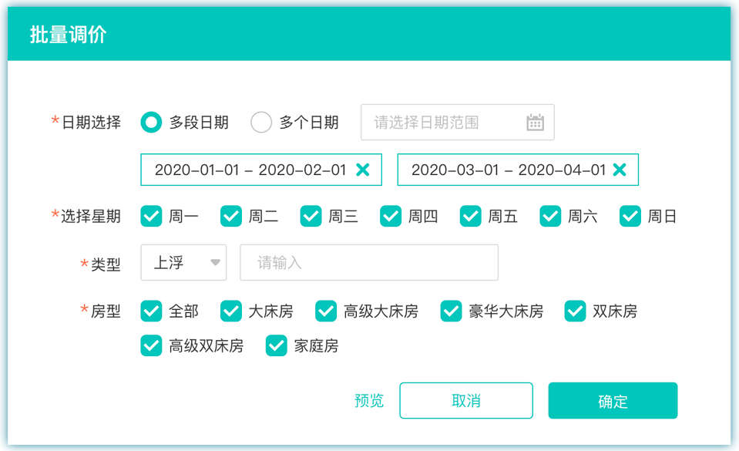Viewport: 739px width, 451px height.
Task: Disable the 高级双床房 checkbox
Action: click(151, 345)
